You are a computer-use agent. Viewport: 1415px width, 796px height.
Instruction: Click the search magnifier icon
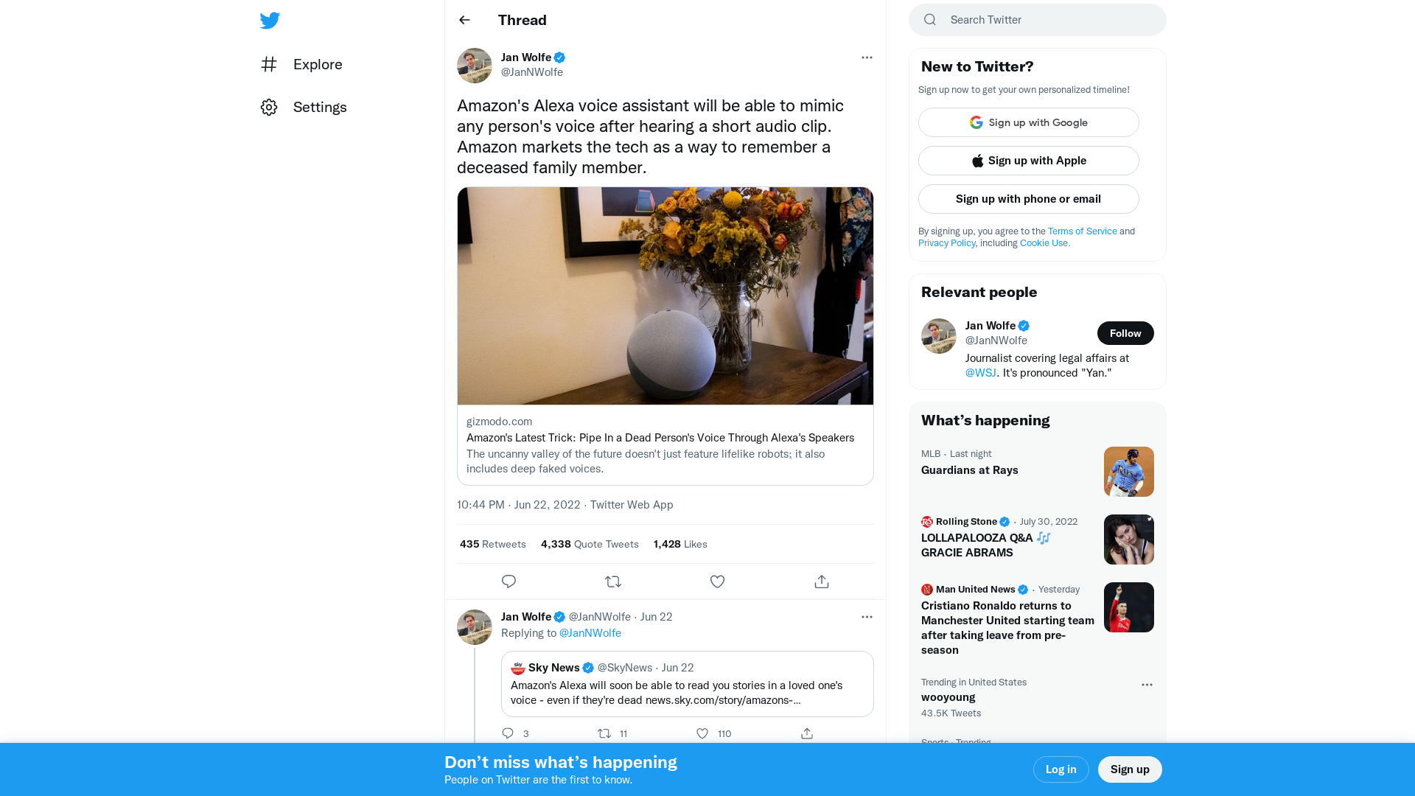coord(929,20)
